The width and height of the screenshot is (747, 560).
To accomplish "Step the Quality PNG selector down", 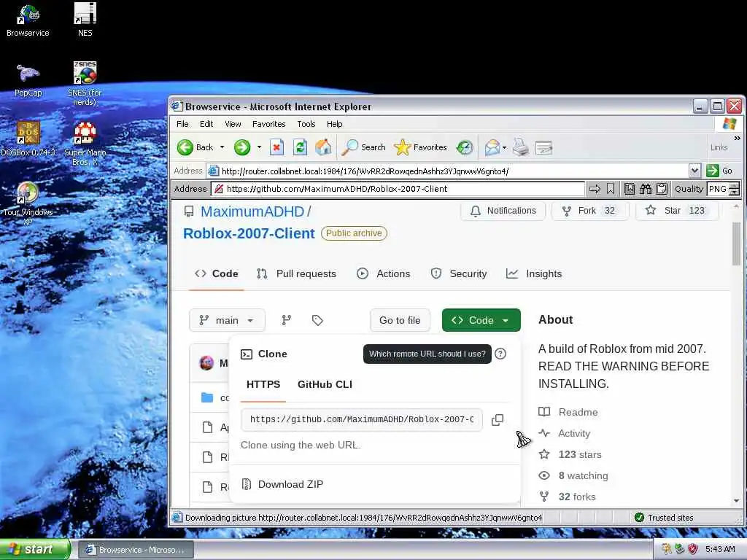I will pos(735,192).
